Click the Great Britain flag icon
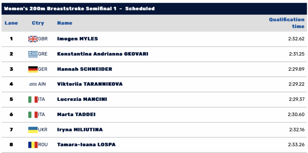Viewport: 308px width, 153px height. point(33,39)
